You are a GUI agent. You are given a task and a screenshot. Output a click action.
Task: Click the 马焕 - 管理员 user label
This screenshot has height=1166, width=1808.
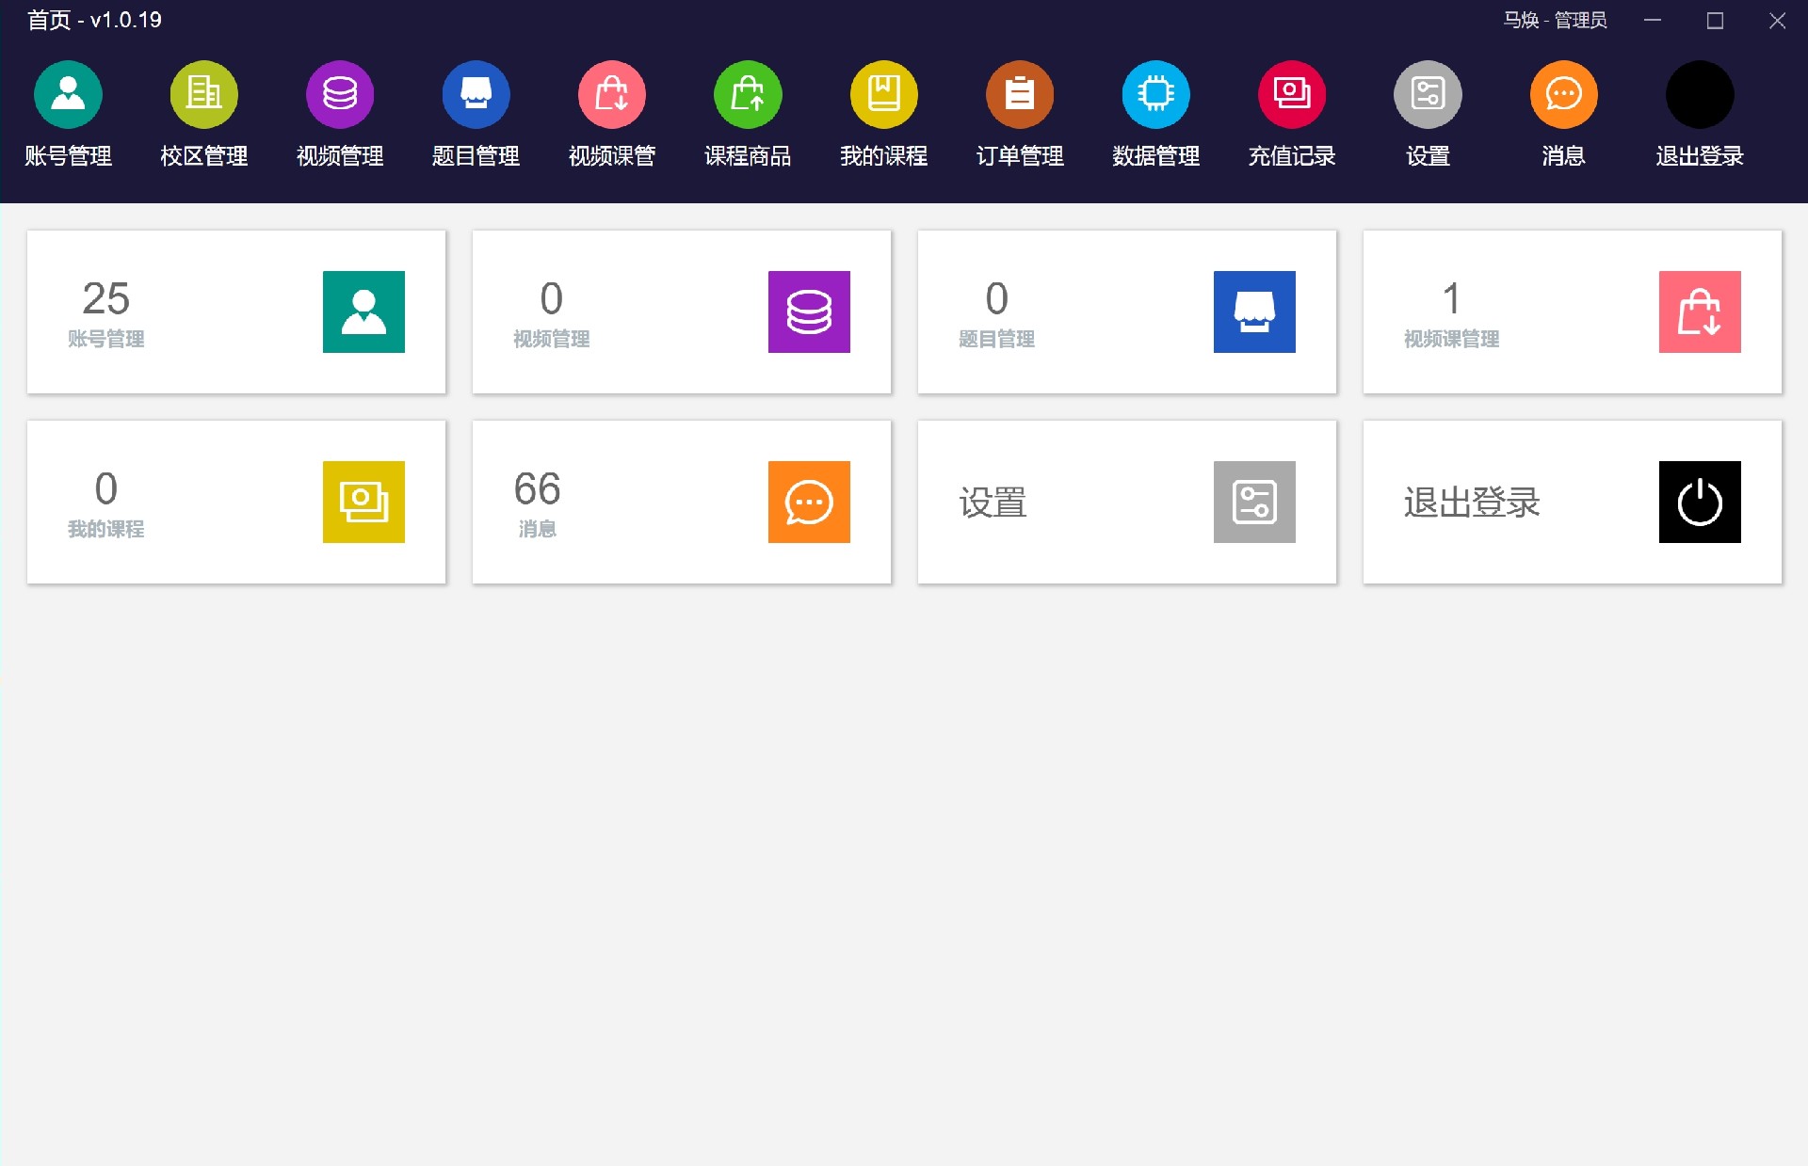[x=1555, y=20]
